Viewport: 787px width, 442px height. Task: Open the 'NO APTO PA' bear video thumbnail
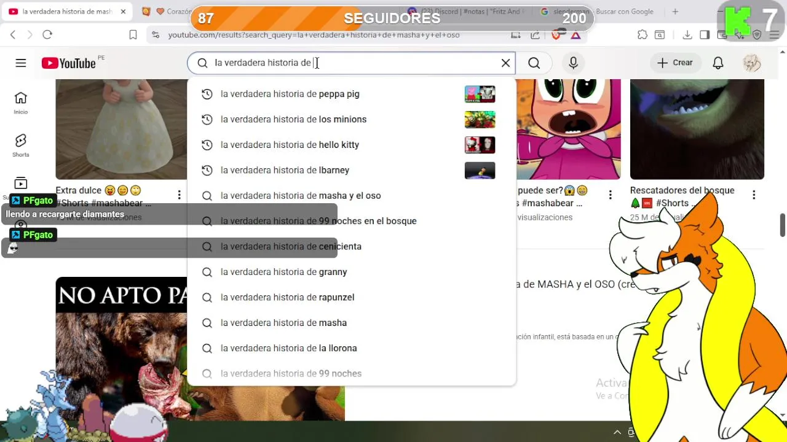tap(121, 349)
